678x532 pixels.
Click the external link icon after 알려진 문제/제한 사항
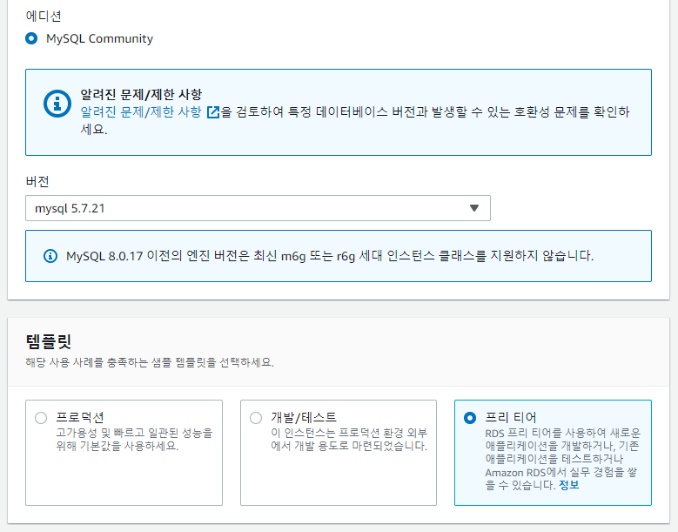213,112
